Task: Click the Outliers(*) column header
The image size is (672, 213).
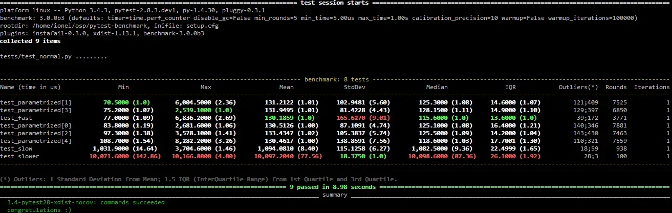Action: click(578, 87)
